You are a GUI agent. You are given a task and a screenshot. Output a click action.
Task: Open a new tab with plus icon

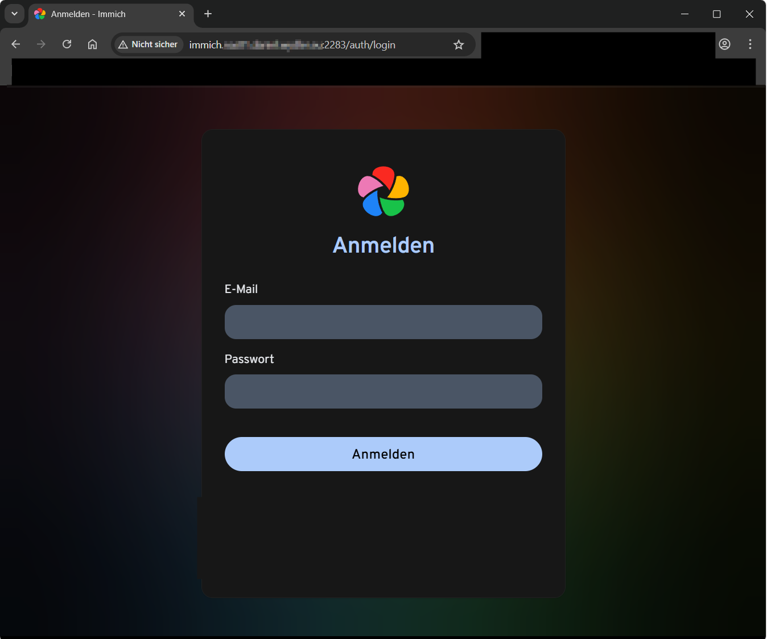208,14
